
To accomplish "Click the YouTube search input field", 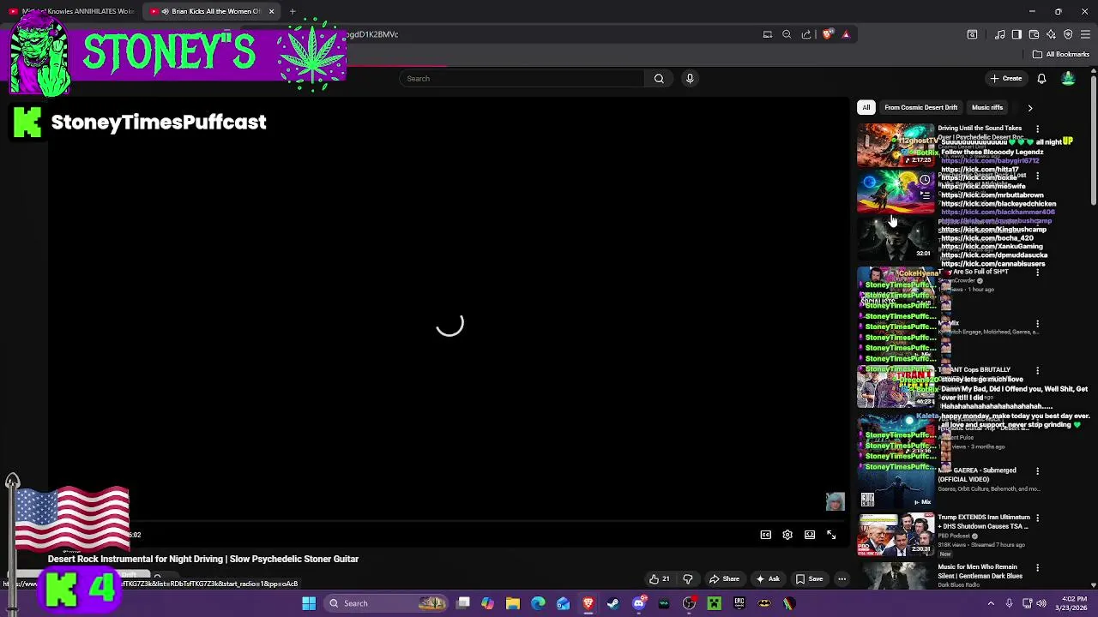I will point(522,79).
